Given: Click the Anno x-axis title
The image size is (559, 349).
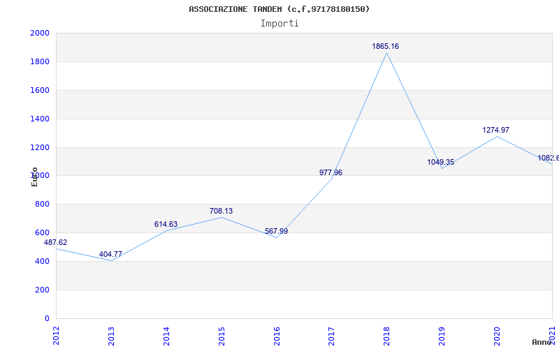Looking at the screenshot, I should [542, 342].
